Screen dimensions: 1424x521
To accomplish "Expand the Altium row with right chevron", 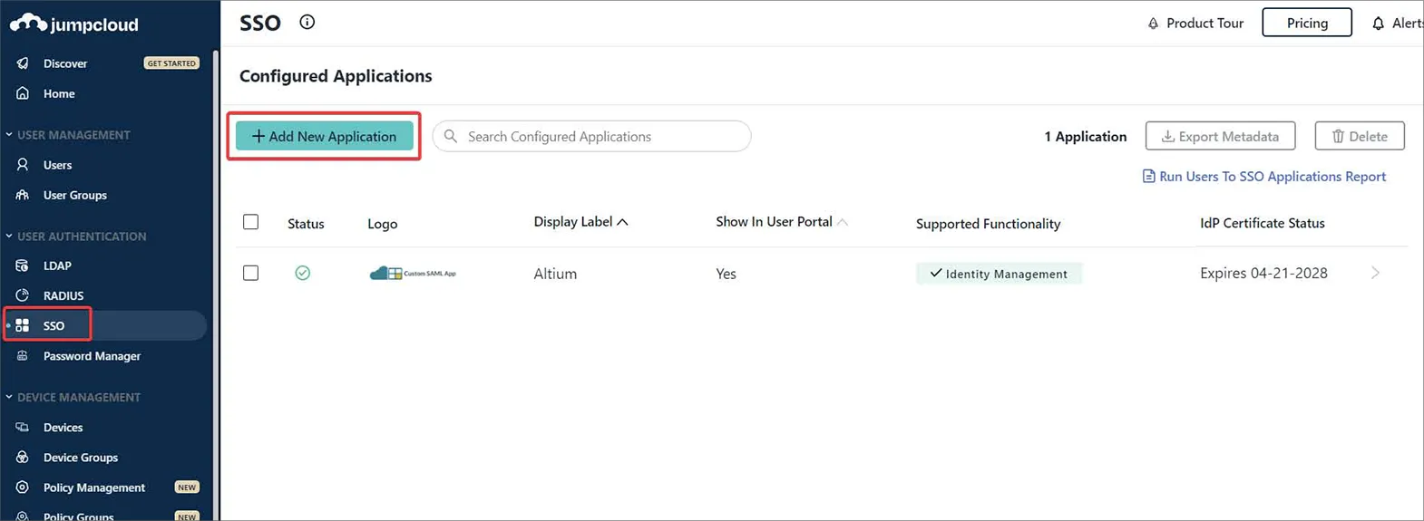I will pos(1375,273).
